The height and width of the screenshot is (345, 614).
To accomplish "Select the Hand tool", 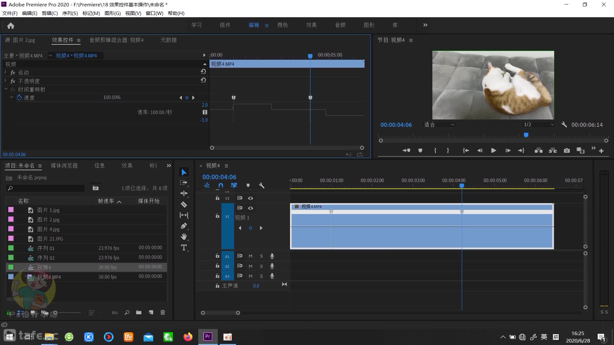I will 184,237.
